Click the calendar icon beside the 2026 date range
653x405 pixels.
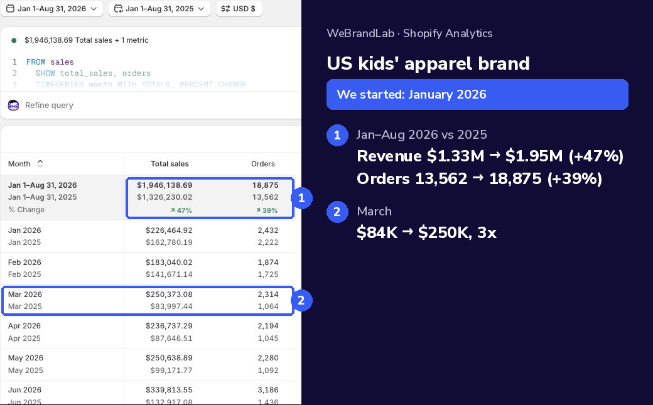[x=11, y=8]
